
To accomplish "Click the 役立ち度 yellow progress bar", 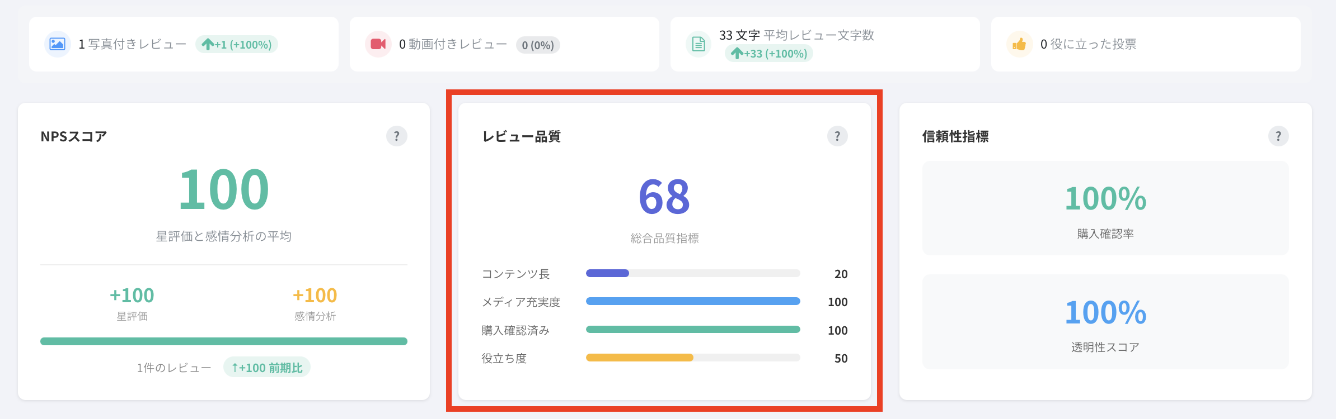I will pos(693,358).
